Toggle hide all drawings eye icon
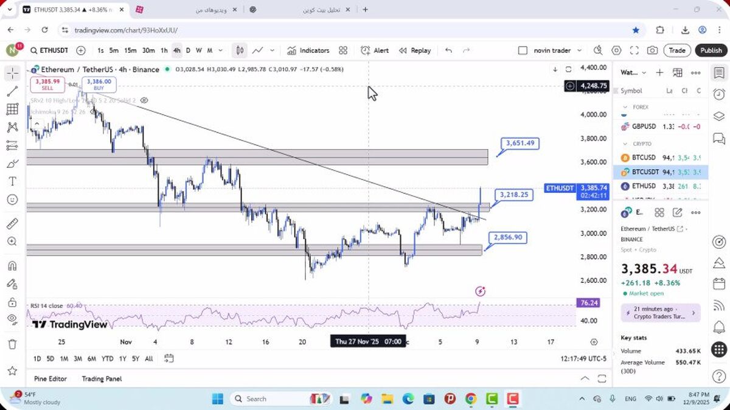 coord(12,319)
